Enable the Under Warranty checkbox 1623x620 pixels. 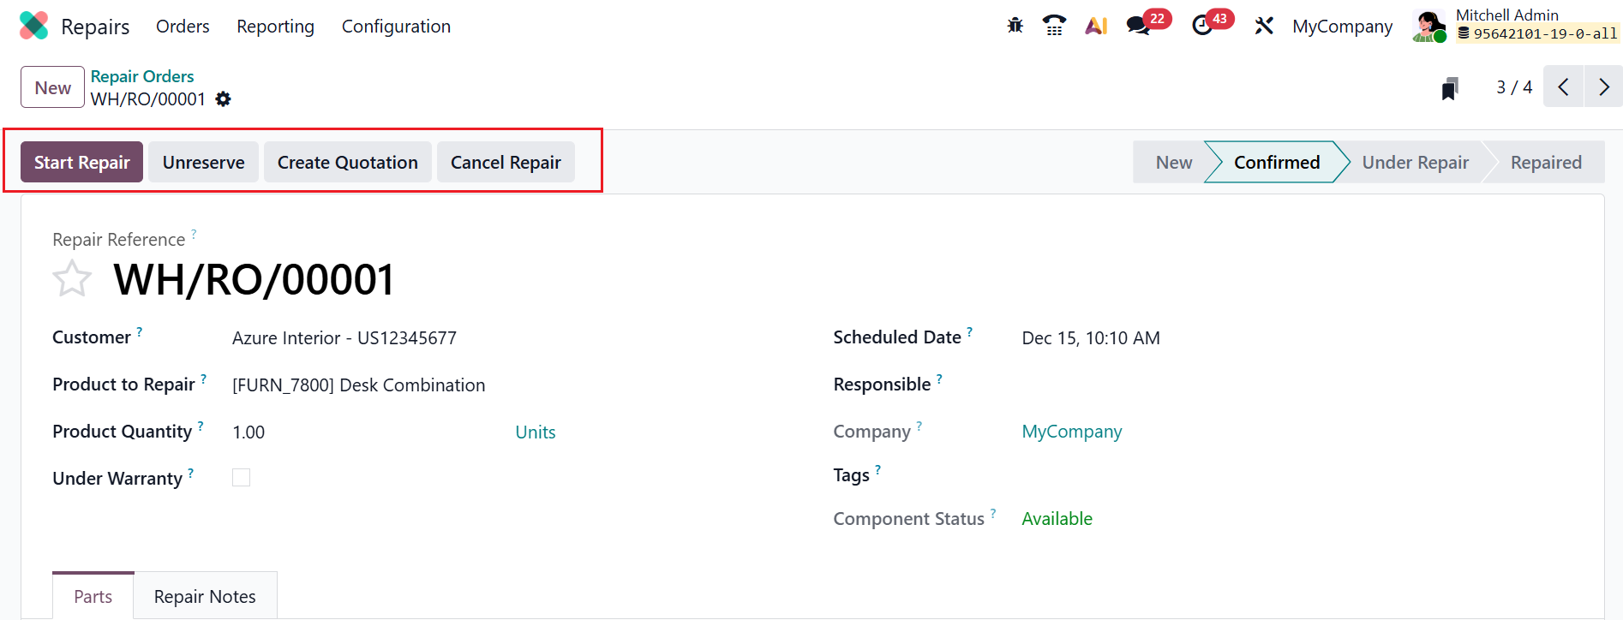click(242, 478)
